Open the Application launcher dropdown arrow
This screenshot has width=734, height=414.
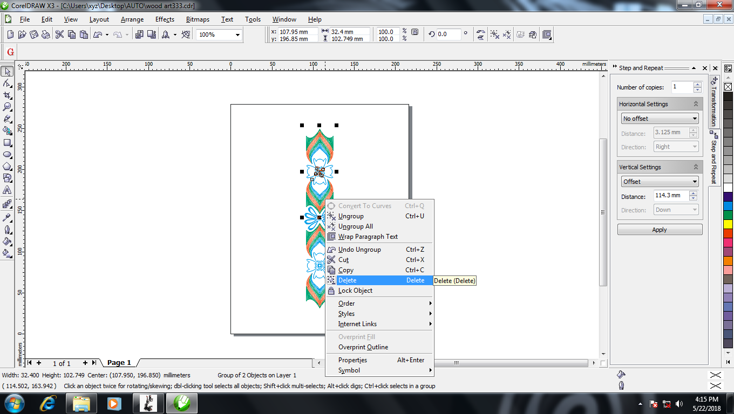(175, 34)
